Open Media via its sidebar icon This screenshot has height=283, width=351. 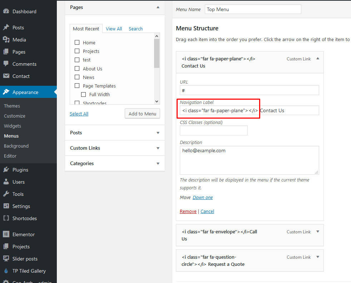[x=6, y=40]
